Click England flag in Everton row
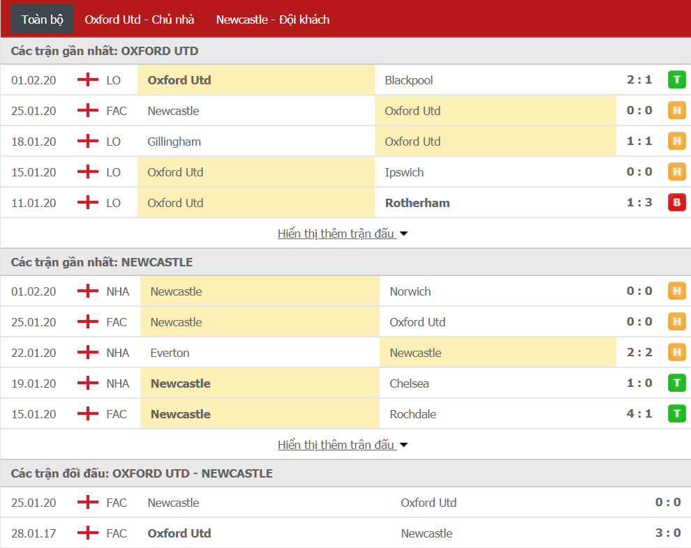 (x=88, y=352)
